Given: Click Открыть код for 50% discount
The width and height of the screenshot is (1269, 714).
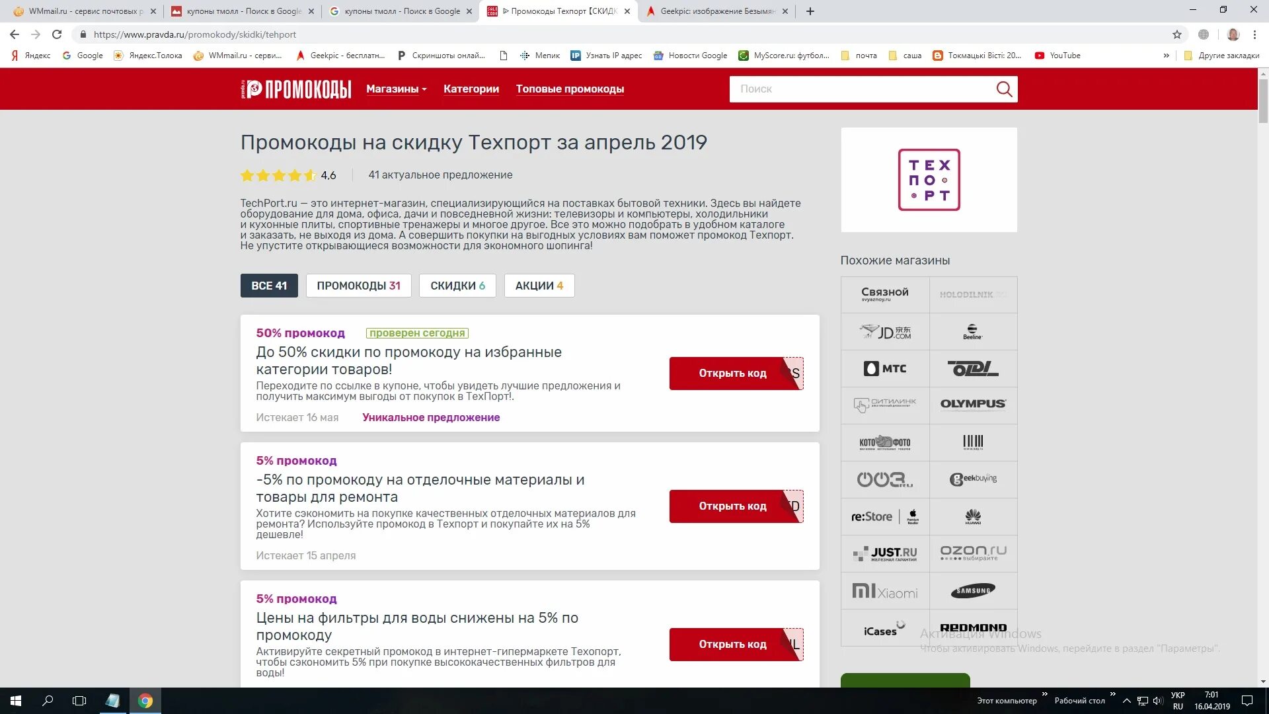Looking at the screenshot, I should point(733,373).
